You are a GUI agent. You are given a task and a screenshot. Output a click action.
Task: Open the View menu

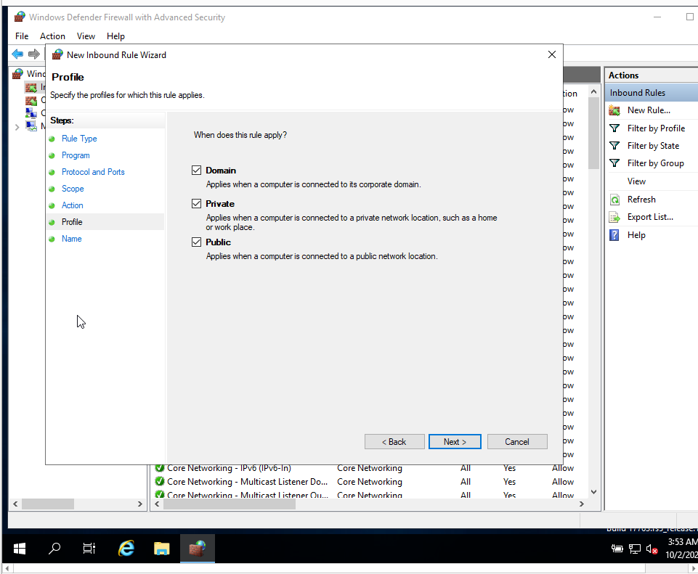[x=86, y=36]
